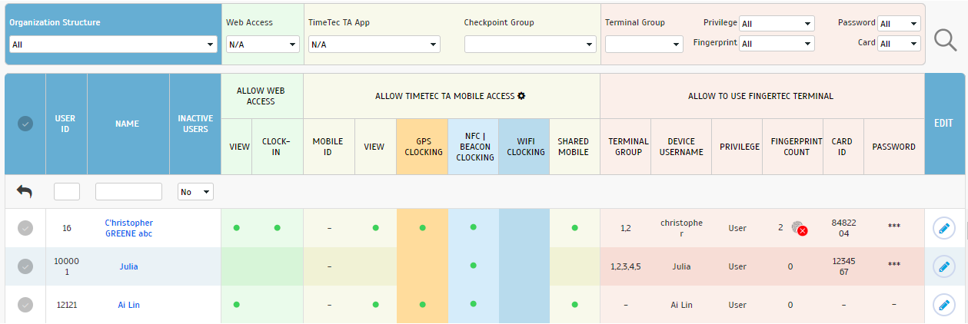
Task: Open Ai Lin user link
Action: coord(128,305)
